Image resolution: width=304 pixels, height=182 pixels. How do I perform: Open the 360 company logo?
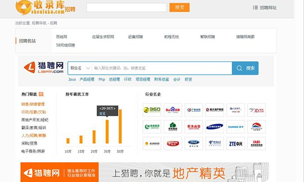click(152, 110)
